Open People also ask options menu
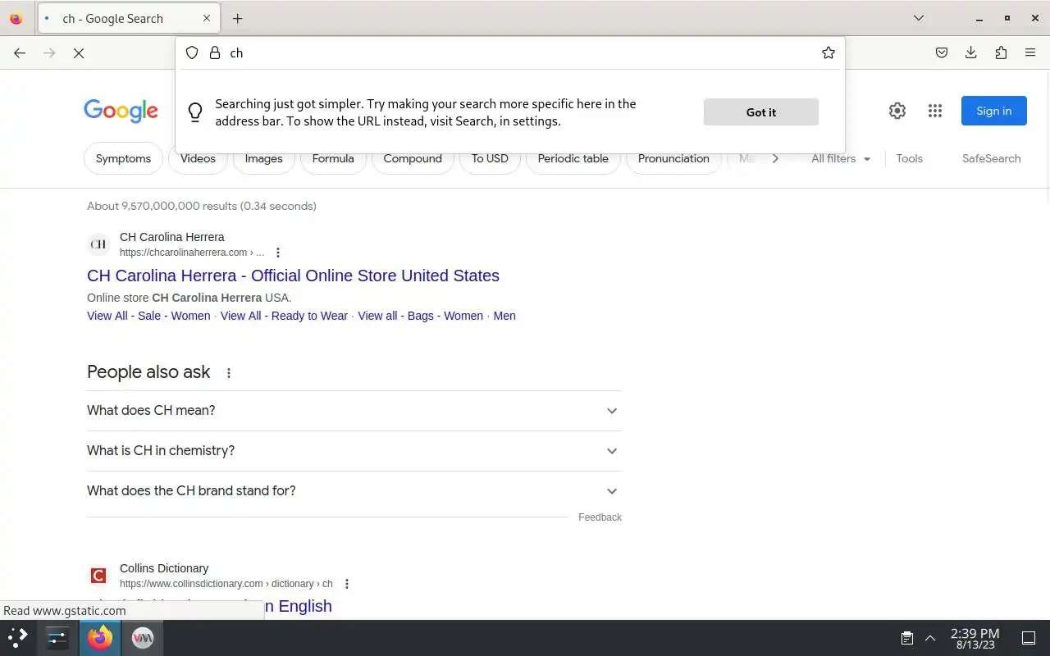 [x=229, y=373]
